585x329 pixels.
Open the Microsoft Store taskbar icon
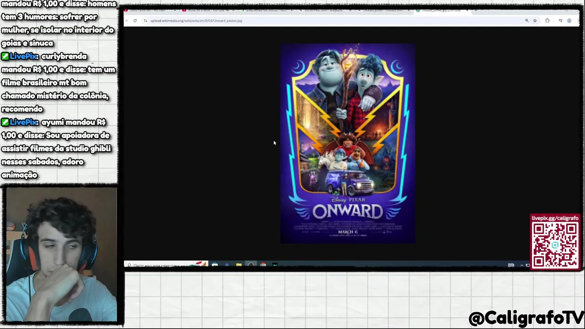(215, 265)
